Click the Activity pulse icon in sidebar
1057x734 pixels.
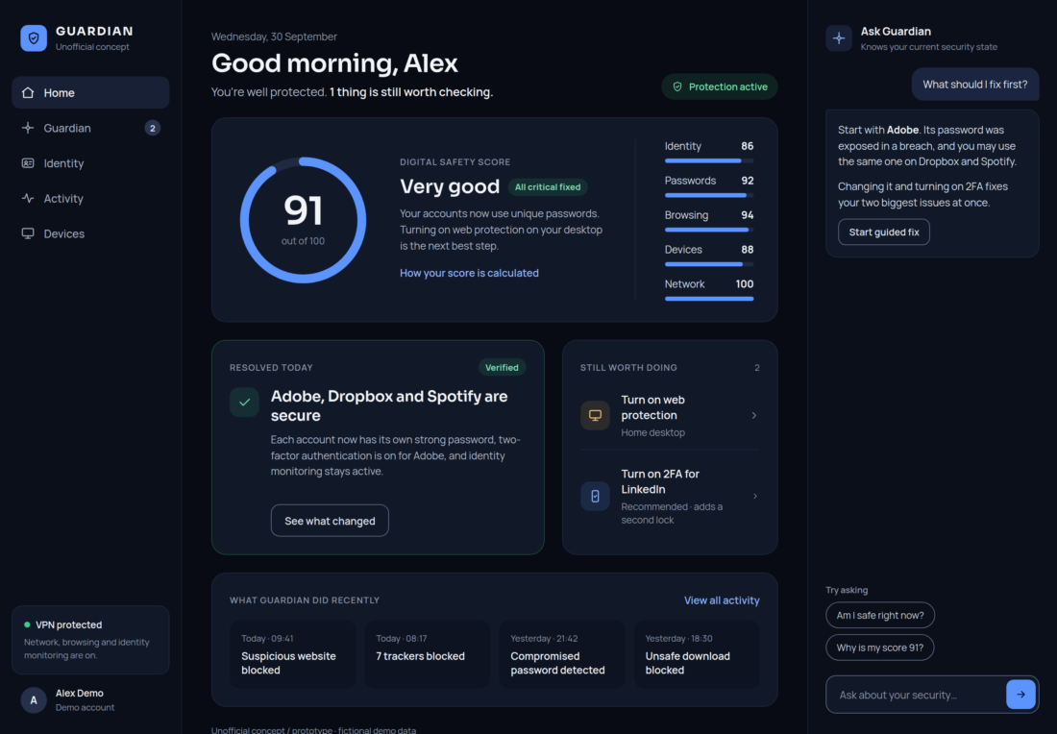click(x=28, y=198)
